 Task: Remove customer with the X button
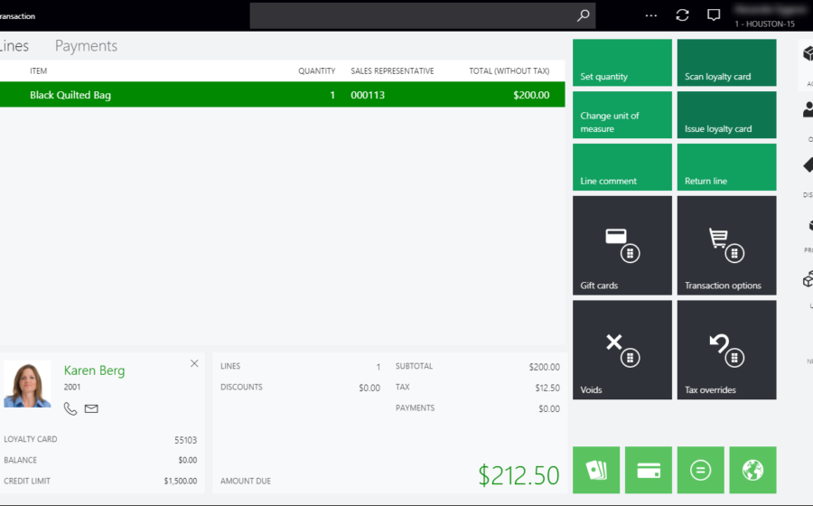194,363
